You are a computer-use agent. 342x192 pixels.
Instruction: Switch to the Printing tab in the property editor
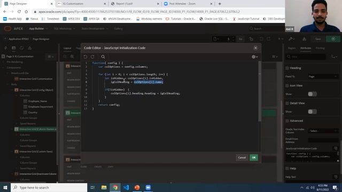320,48
